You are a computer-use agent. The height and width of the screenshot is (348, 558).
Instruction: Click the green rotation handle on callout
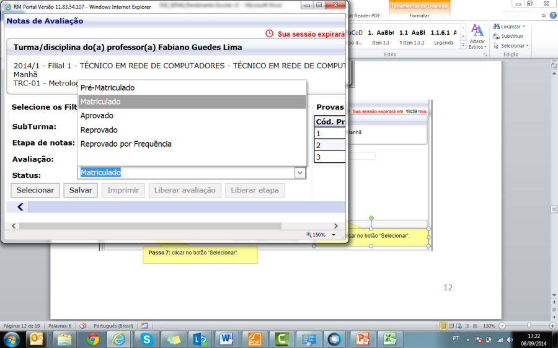tap(371, 218)
